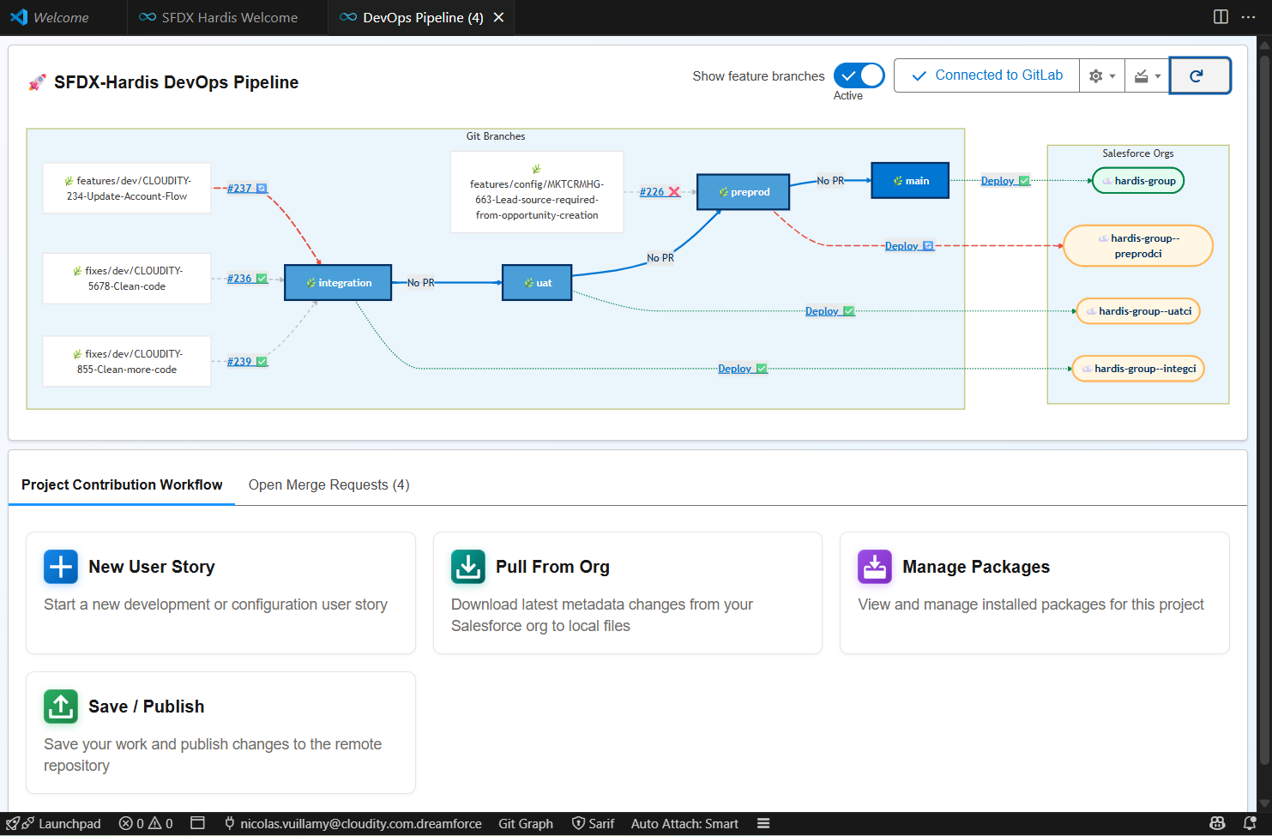Select the hardis-group--uatci org node
The image size is (1272, 836).
tap(1137, 310)
